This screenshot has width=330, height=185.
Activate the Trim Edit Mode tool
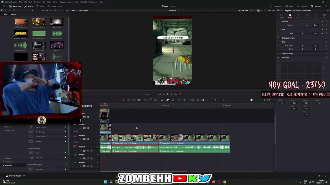(x=129, y=100)
